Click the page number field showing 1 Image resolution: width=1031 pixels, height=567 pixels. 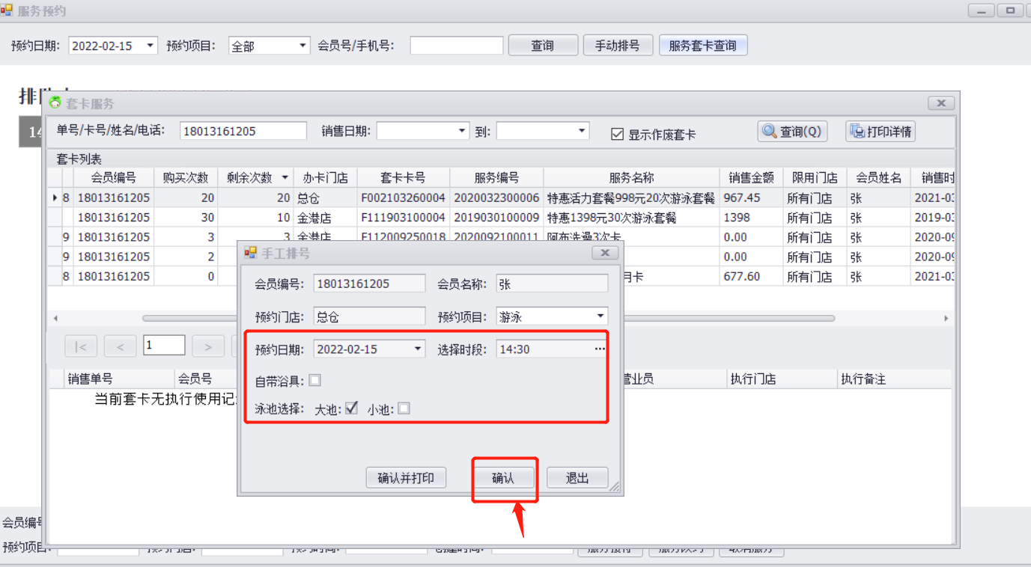[164, 345]
